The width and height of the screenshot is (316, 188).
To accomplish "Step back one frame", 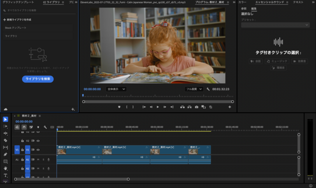I will pyautogui.click(x=151, y=107).
